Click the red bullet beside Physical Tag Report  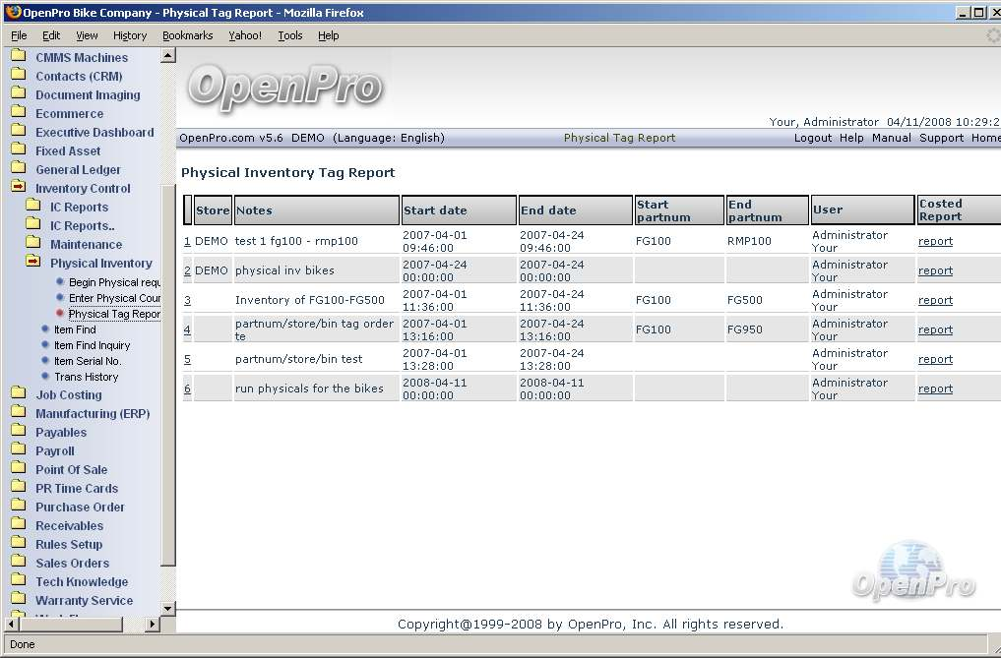[60, 314]
